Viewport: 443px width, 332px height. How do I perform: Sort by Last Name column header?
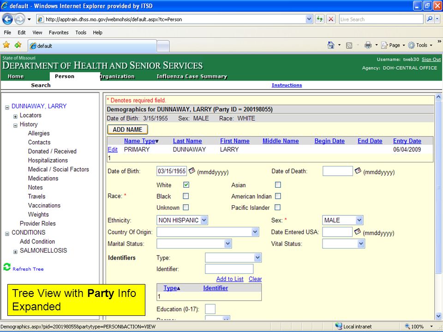[187, 141]
